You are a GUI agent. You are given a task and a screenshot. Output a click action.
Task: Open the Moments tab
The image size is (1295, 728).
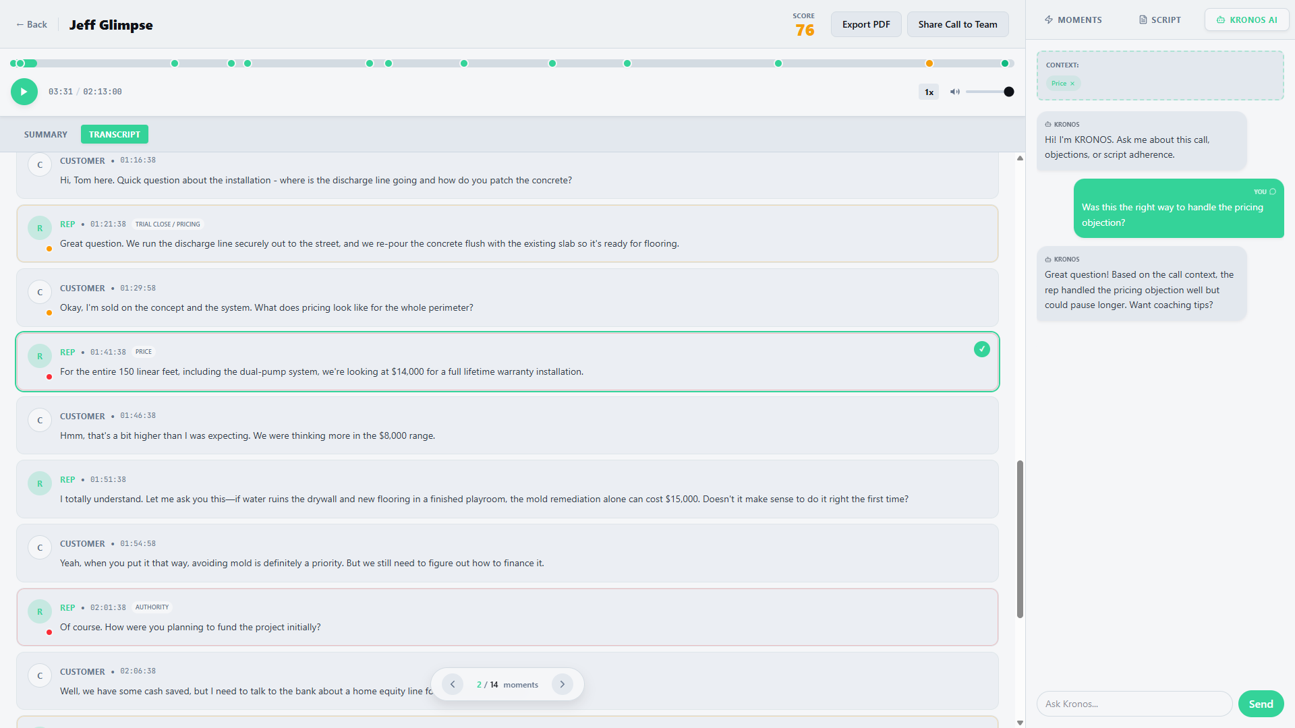click(1073, 20)
